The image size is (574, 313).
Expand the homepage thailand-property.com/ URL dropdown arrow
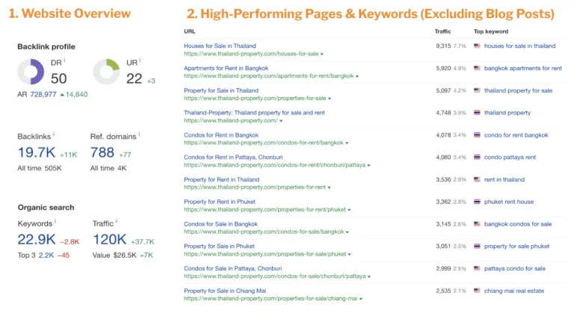[x=281, y=121]
